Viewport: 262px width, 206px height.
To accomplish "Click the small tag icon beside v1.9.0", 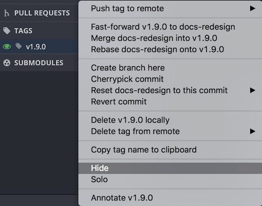I will 19,46.
